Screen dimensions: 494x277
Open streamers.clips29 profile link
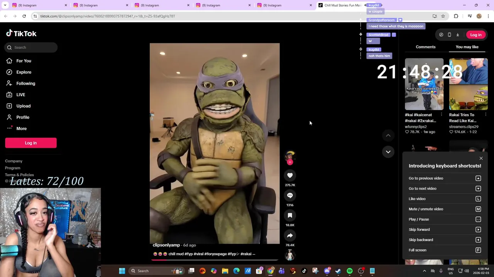pyautogui.click(x=464, y=127)
